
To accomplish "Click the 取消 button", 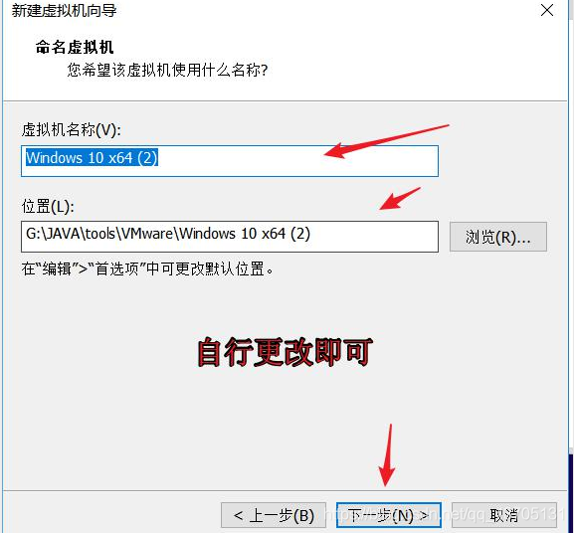I will click(504, 515).
